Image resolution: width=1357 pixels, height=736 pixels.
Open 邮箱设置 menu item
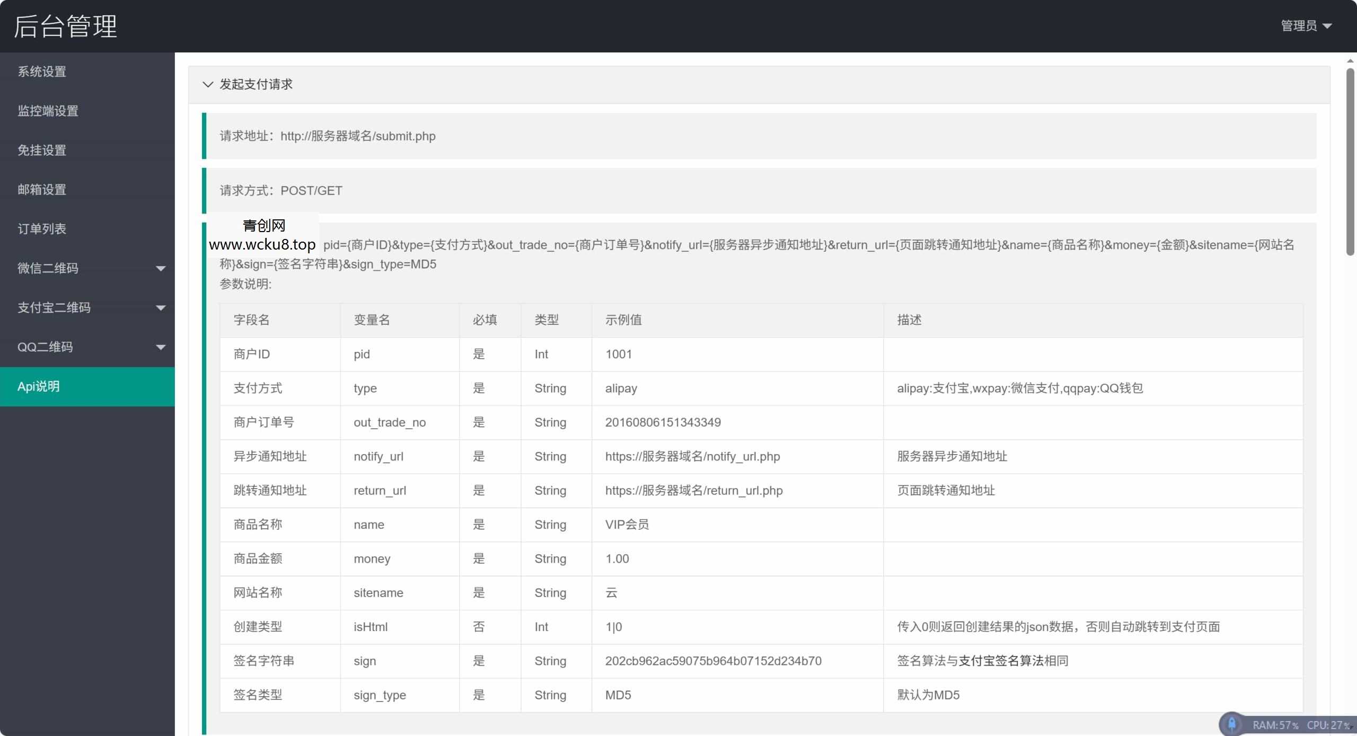(42, 189)
